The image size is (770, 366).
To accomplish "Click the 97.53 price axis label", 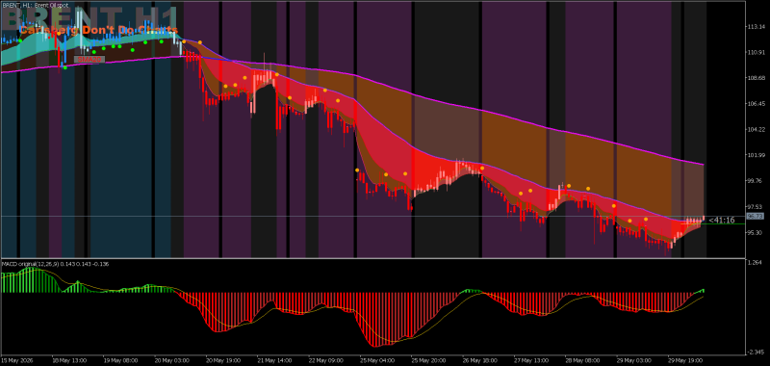I will [756, 206].
